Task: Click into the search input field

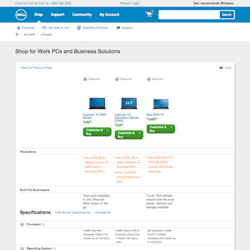Action: tap(189, 14)
